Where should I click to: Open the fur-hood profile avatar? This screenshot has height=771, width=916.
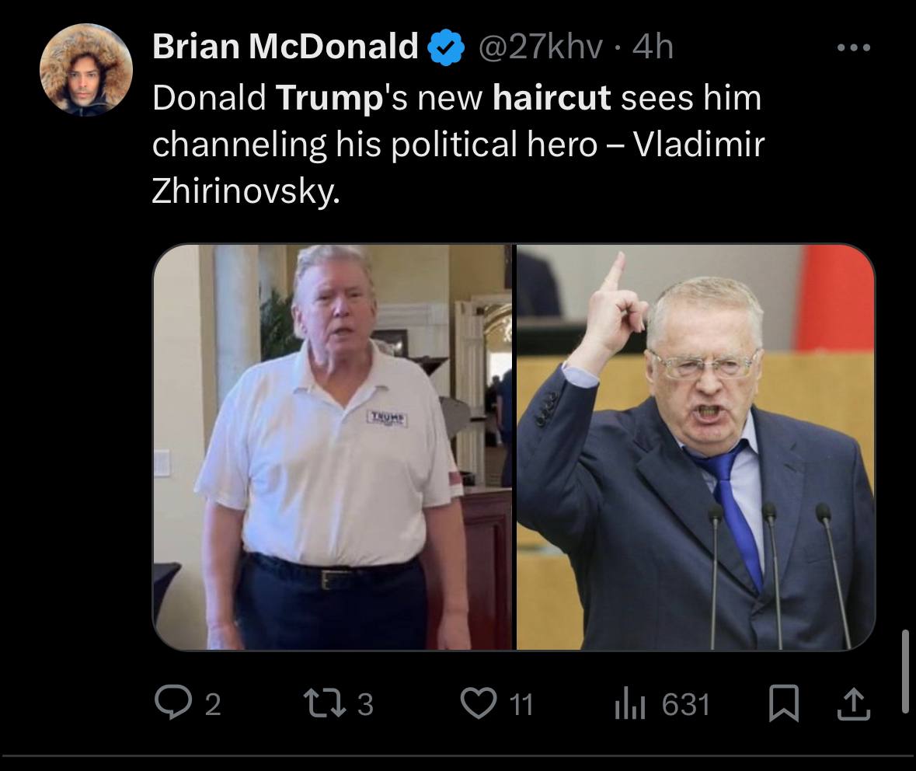tap(86, 70)
